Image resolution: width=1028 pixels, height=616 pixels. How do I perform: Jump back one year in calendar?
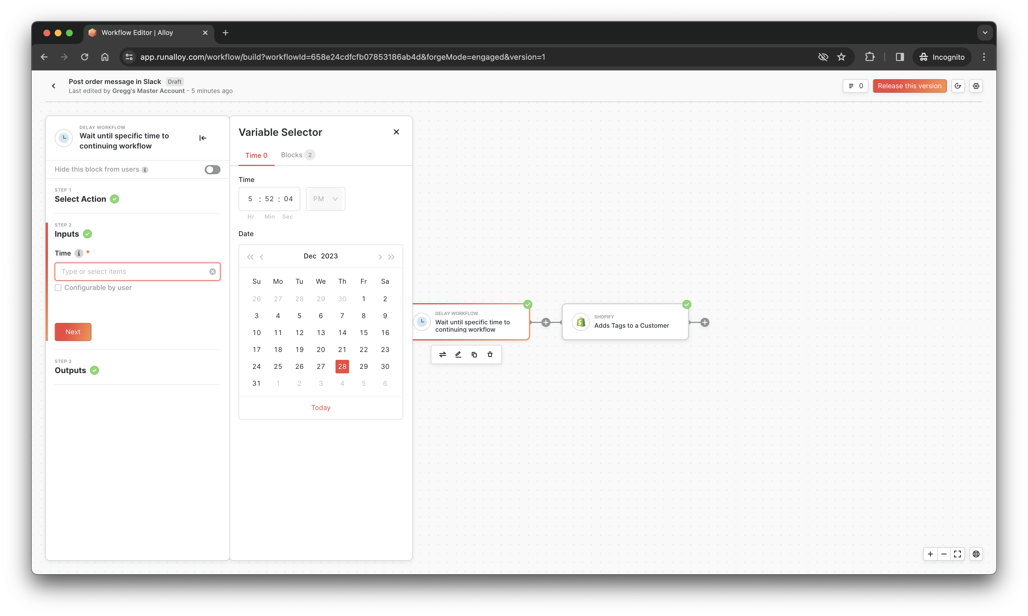pyautogui.click(x=250, y=257)
